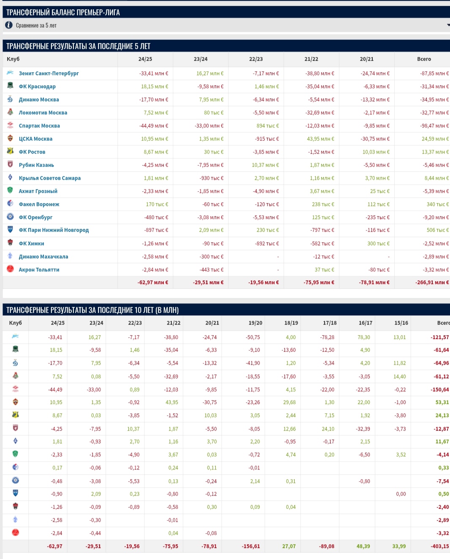This screenshot has height=559, width=450.
Task: Click Dinamo Makhachkala crest in the 5-year table
Action: point(10,256)
